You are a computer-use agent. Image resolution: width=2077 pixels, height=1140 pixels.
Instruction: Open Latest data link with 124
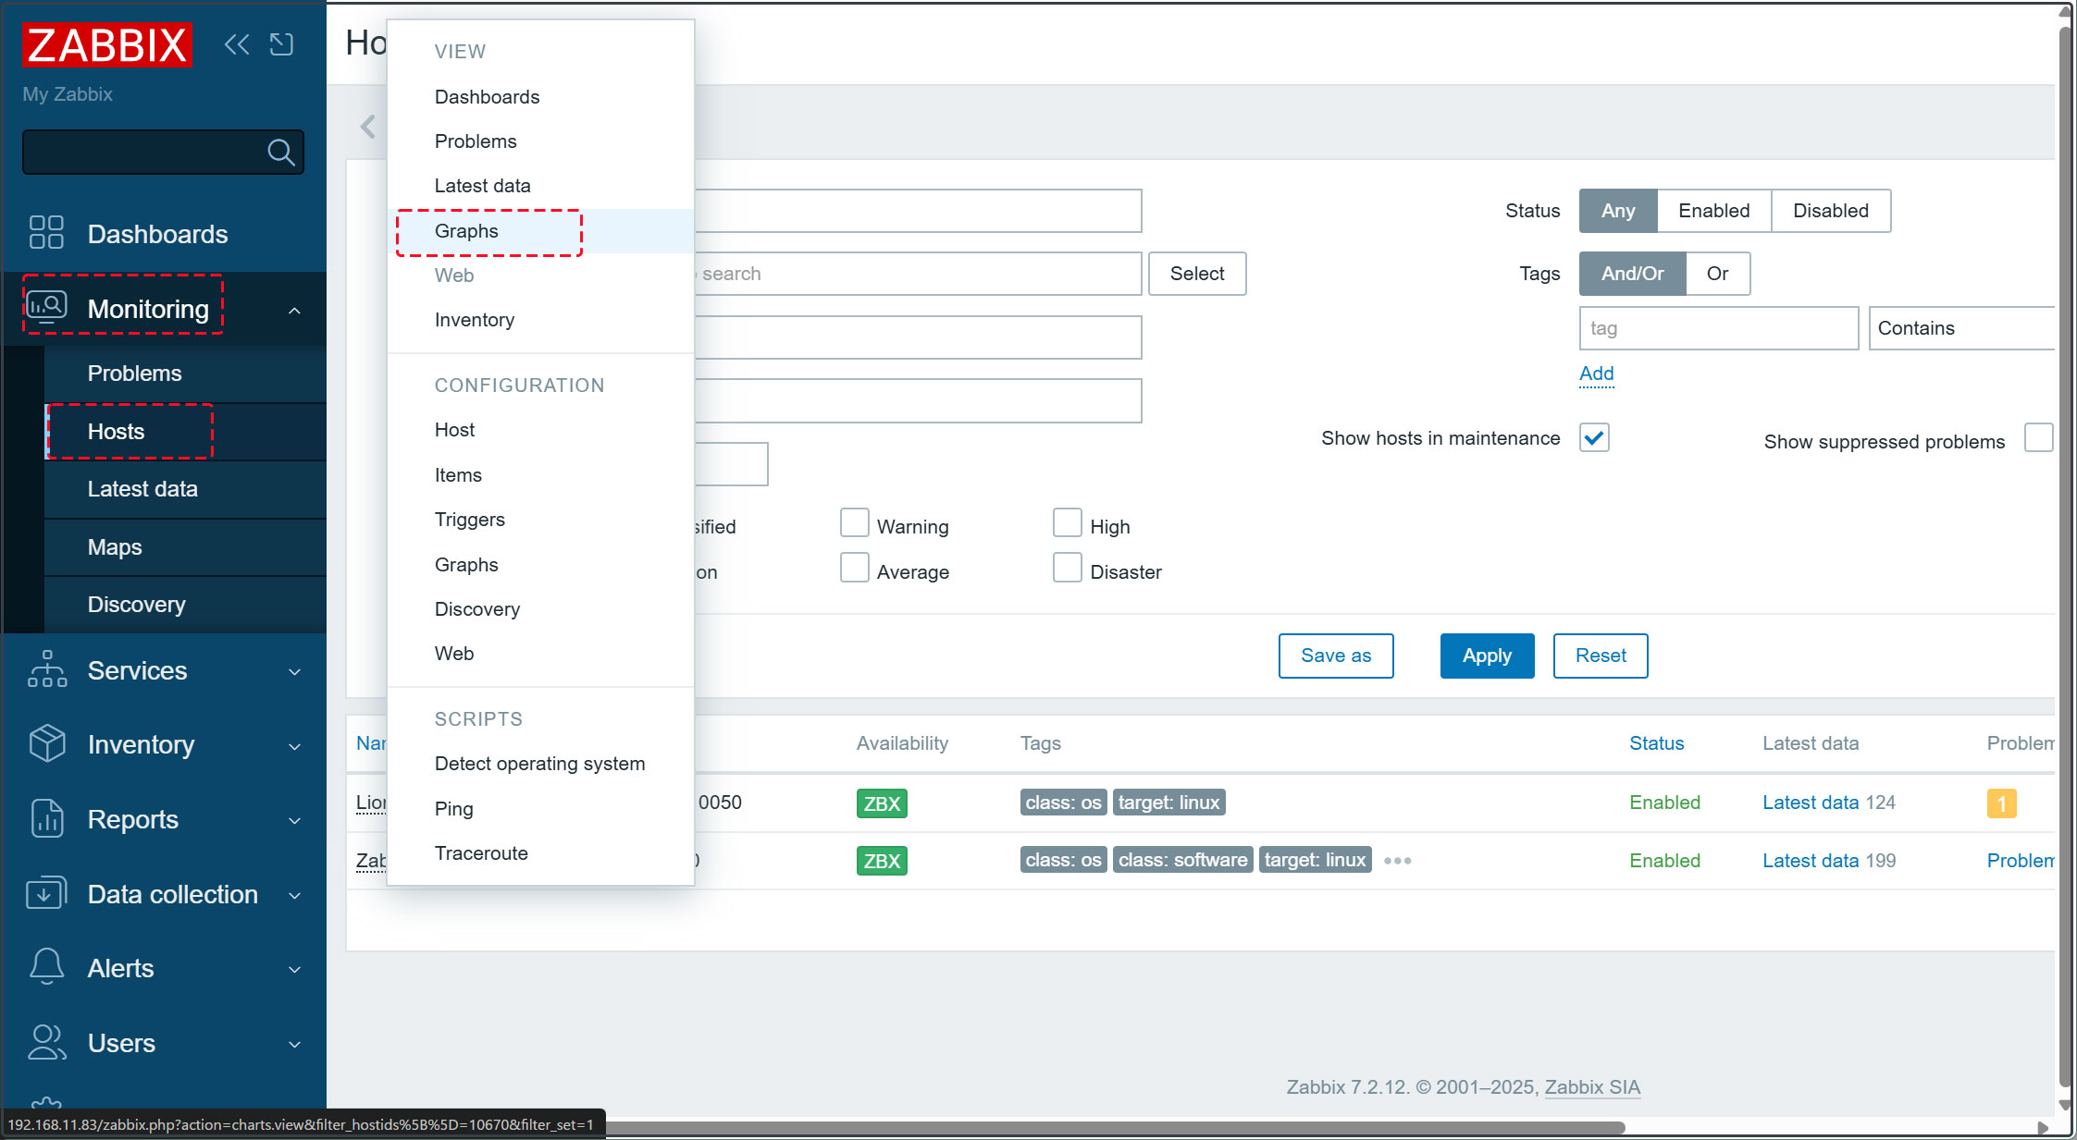(x=1810, y=803)
